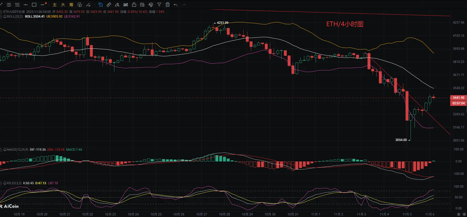Click the 涨幅 -0.30%(-10.43) change value

point(134,12)
